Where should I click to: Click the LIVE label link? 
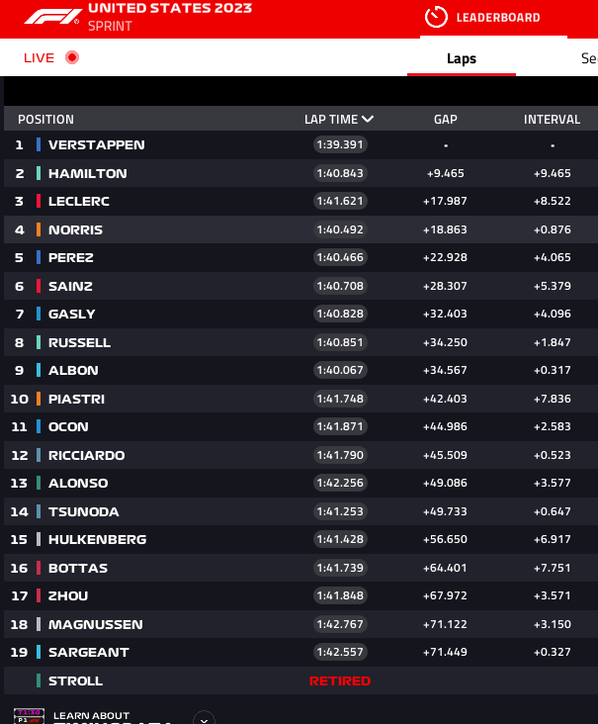click(x=40, y=57)
